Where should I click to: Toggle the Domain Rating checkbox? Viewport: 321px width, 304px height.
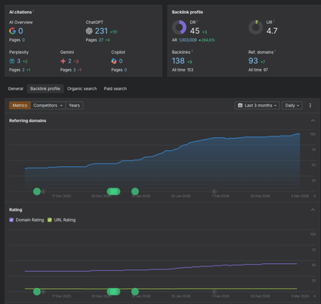click(11, 220)
